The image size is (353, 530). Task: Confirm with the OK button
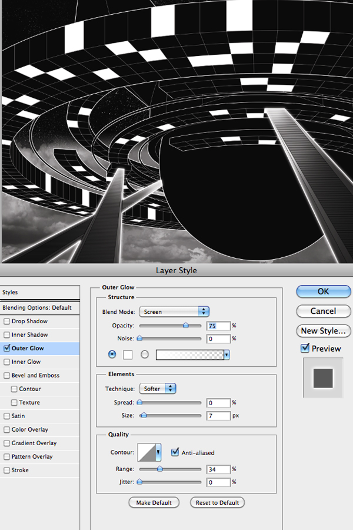(x=323, y=291)
